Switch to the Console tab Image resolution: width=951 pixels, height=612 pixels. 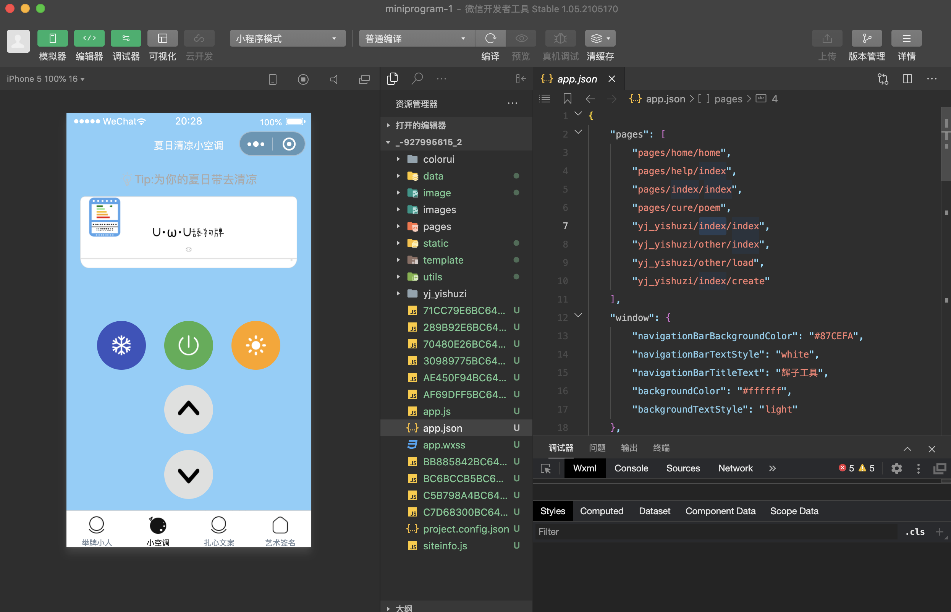pyautogui.click(x=631, y=468)
